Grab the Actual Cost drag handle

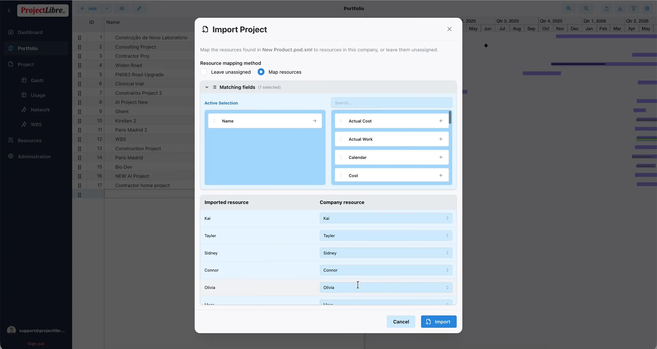(x=341, y=121)
